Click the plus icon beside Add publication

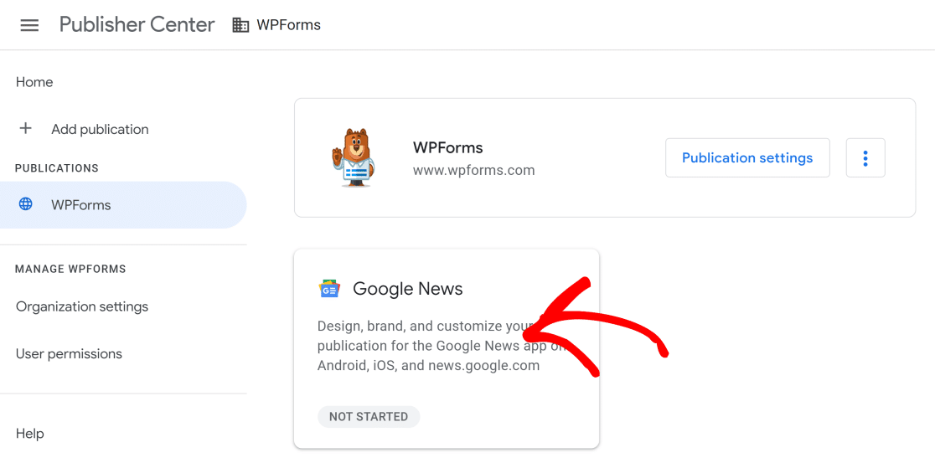tap(26, 129)
